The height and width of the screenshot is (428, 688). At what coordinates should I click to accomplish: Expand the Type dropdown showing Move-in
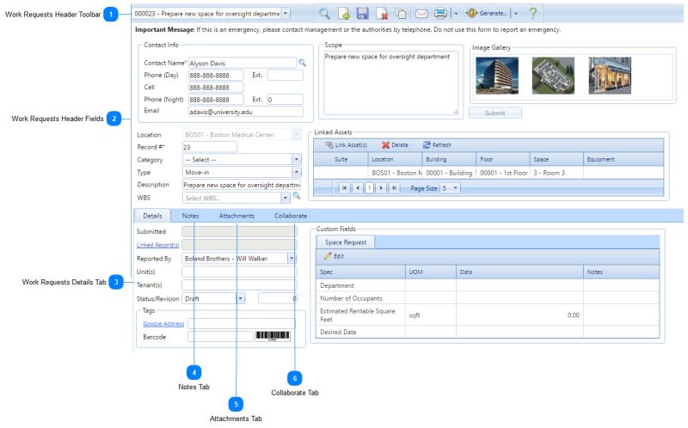pos(297,172)
